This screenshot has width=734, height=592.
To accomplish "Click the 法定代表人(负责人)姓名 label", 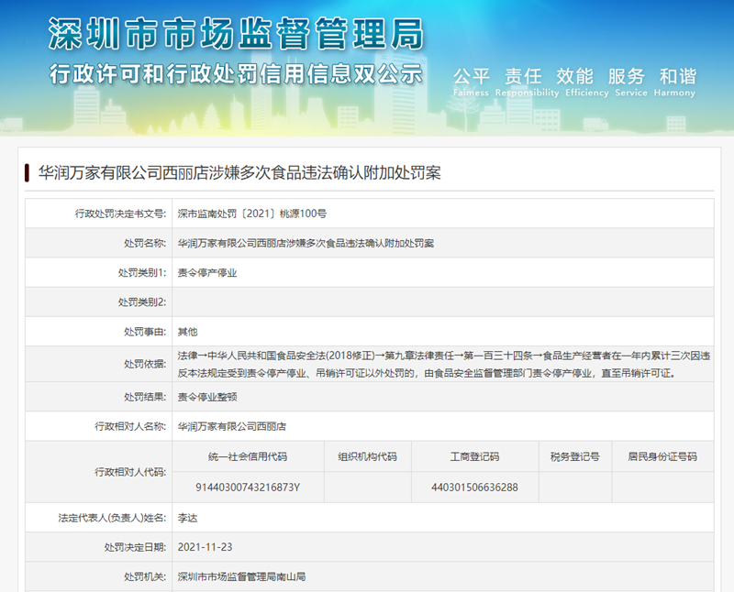I will tap(112, 518).
